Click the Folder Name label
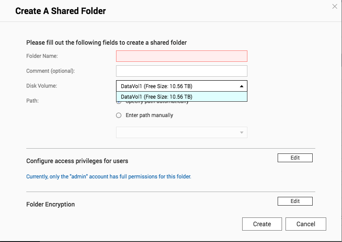 [x=42, y=56]
